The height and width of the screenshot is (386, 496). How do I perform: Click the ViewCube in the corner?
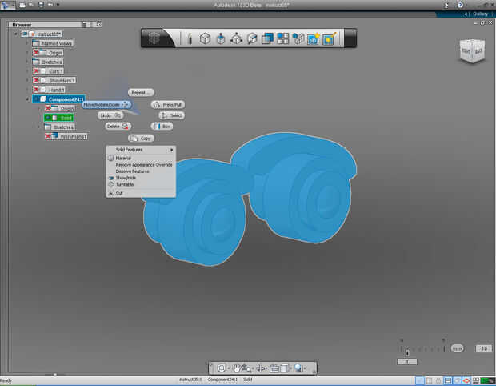click(x=472, y=51)
